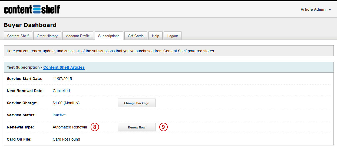Click the Card On File label
The width and height of the screenshot is (337, 150).
[19, 139]
